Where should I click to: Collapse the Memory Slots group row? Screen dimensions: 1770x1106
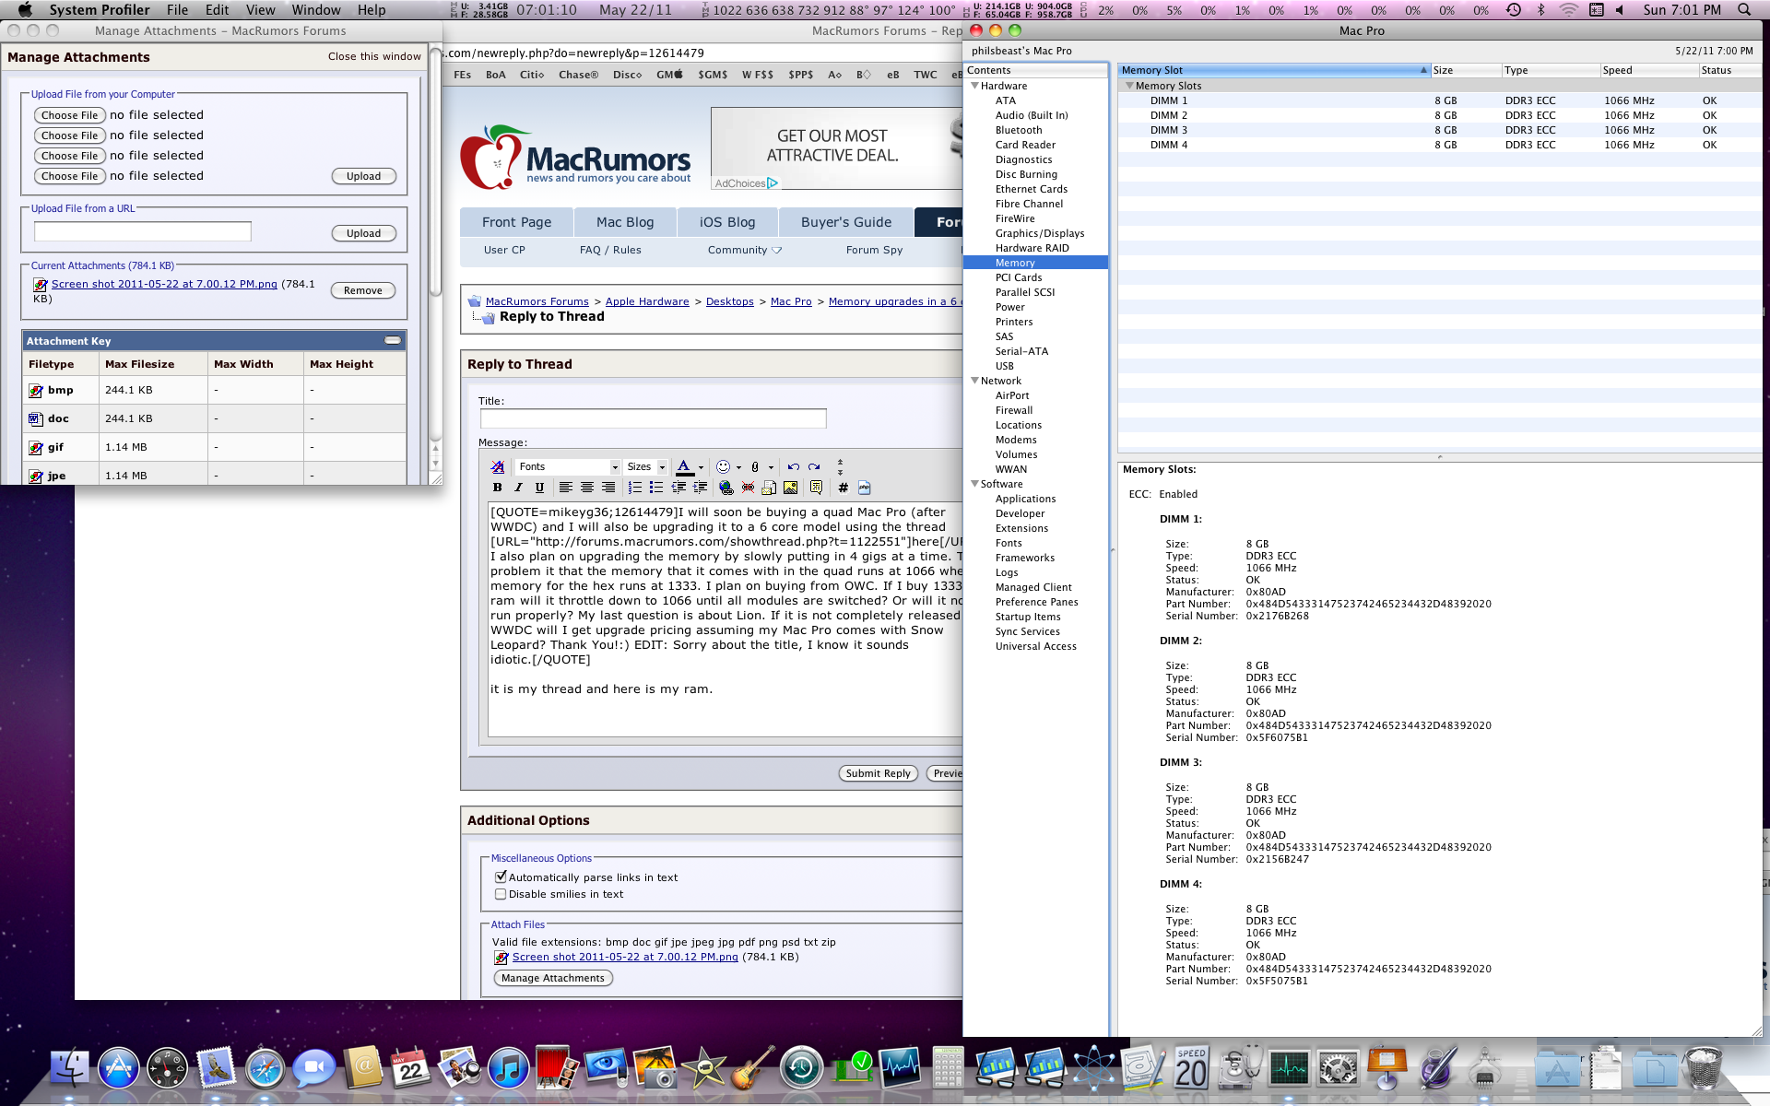1129,86
